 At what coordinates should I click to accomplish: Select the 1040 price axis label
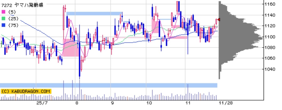click(x=270, y=69)
